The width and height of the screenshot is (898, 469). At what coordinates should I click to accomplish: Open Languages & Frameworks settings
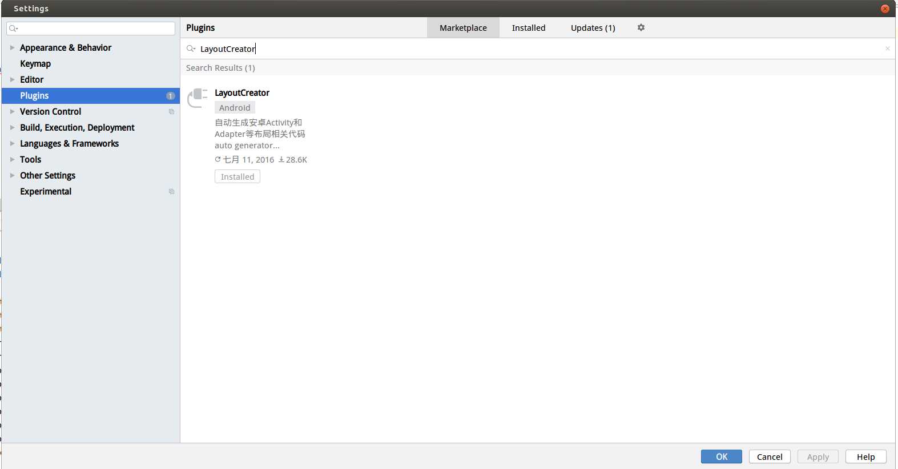tap(69, 143)
